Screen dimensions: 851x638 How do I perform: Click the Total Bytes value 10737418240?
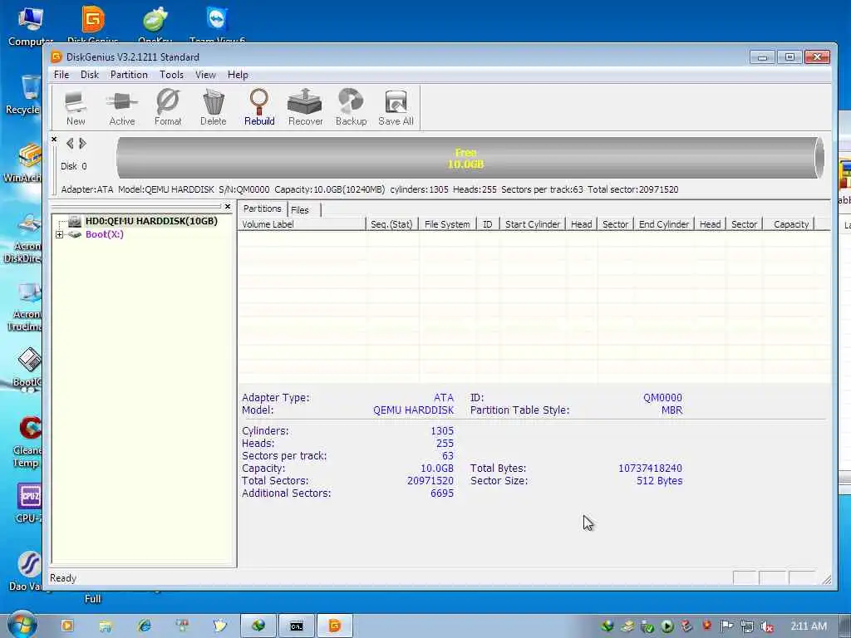pos(650,469)
